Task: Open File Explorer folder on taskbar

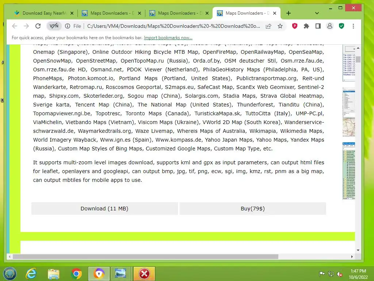Action: (54, 274)
